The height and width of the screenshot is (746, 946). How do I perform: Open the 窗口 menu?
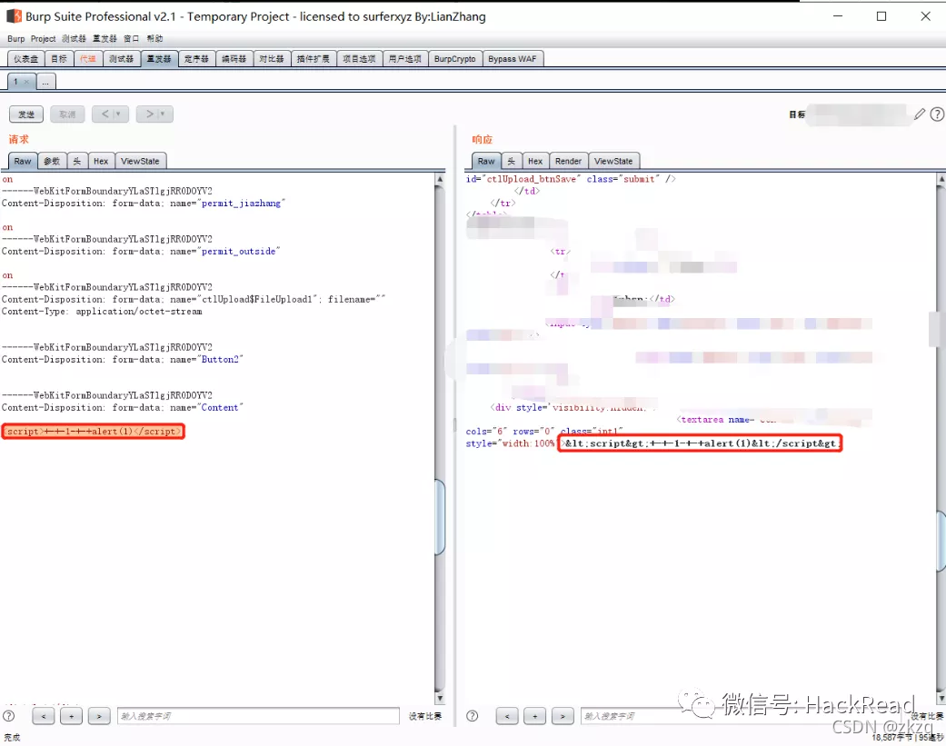click(132, 38)
